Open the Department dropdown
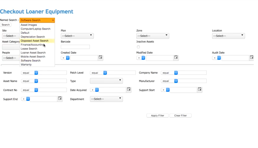Screen dimensions: 258x148 coord(106,99)
